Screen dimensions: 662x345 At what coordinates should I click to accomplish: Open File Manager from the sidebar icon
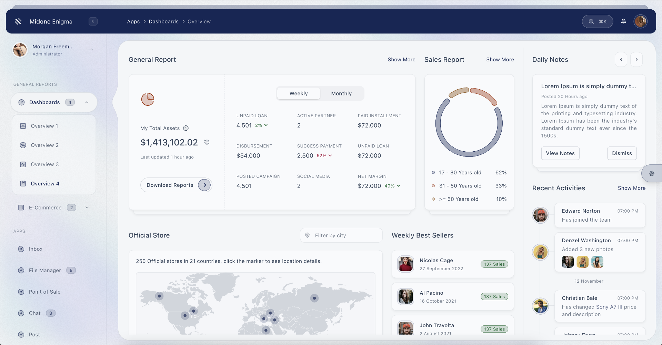pos(21,270)
